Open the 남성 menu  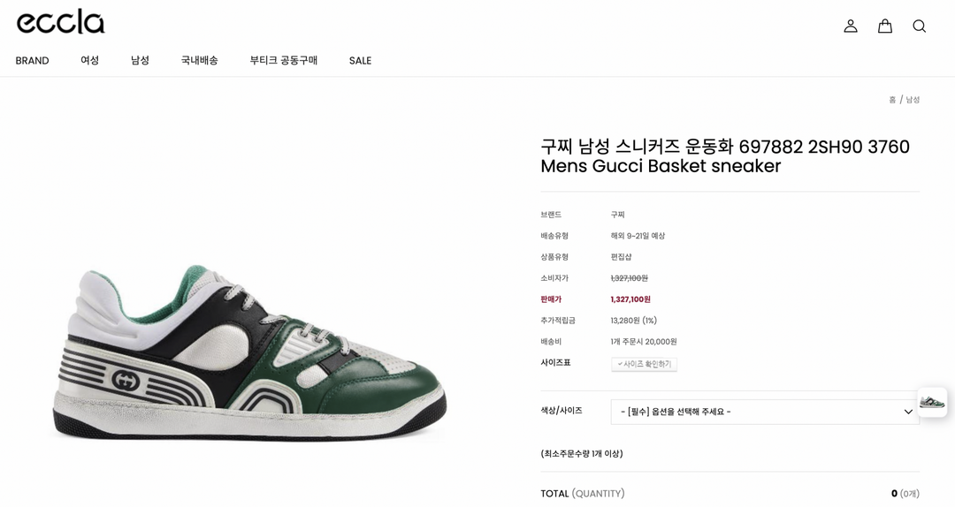click(140, 60)
